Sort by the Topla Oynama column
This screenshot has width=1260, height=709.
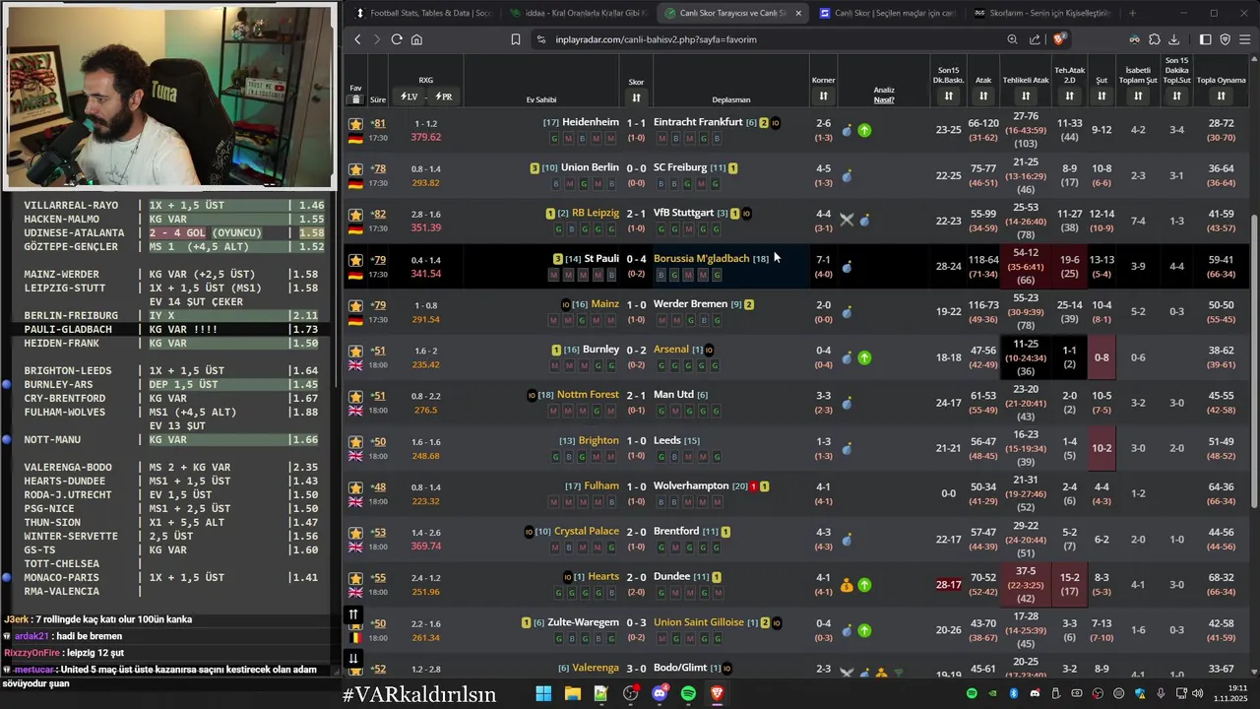pos(1221,97)
